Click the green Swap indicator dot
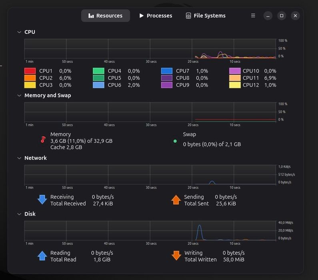318x280 pixels. coord(175,141)
